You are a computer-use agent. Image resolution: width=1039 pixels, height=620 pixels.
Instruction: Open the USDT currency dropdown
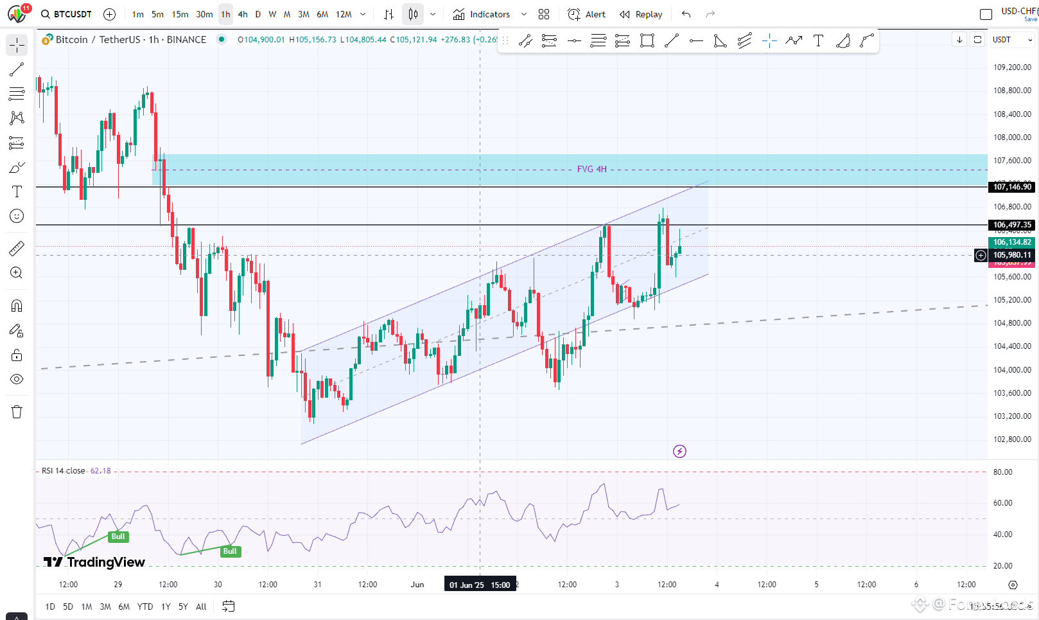[x=1012, y=40]
